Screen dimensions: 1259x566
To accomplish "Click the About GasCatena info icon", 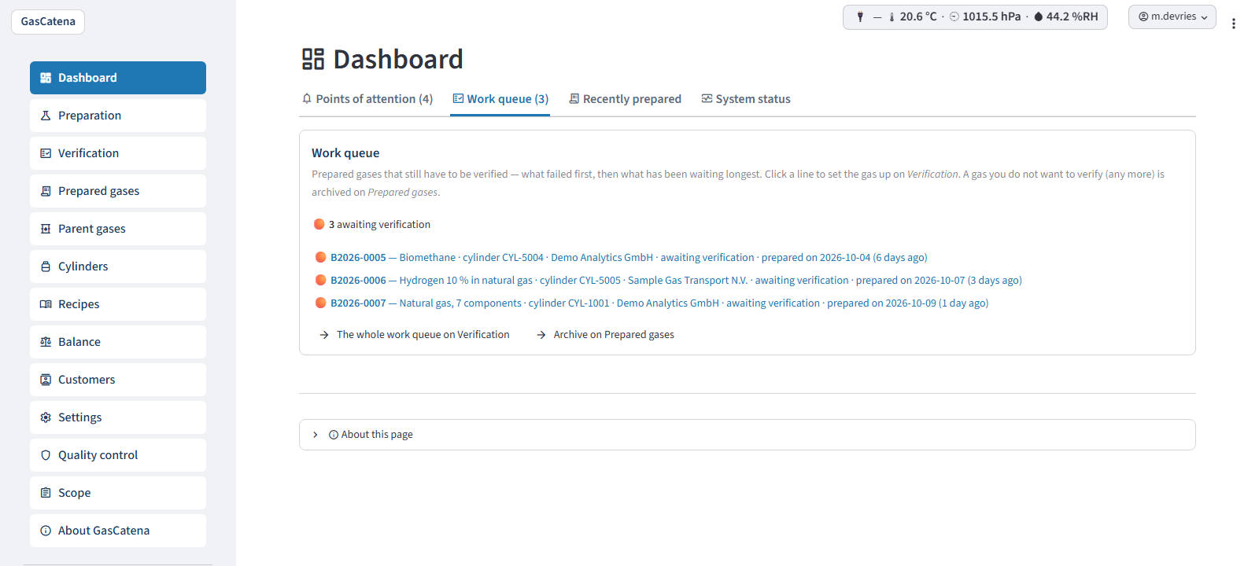I will pos(46,531).
